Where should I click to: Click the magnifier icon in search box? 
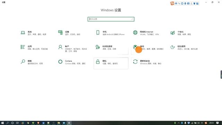[132, 19]
